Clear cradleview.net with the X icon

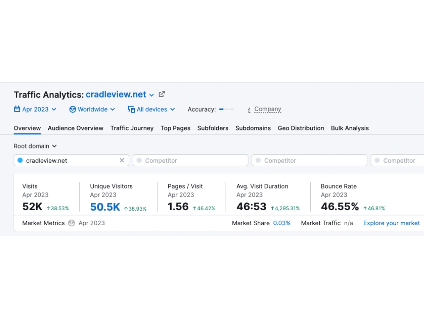point(122,160)
